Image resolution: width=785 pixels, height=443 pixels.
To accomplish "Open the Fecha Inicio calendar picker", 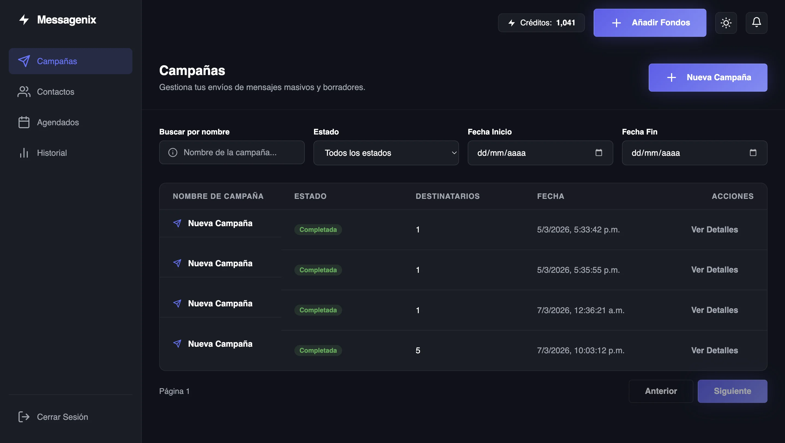I will pyautogui.click(x=599, y=152).
